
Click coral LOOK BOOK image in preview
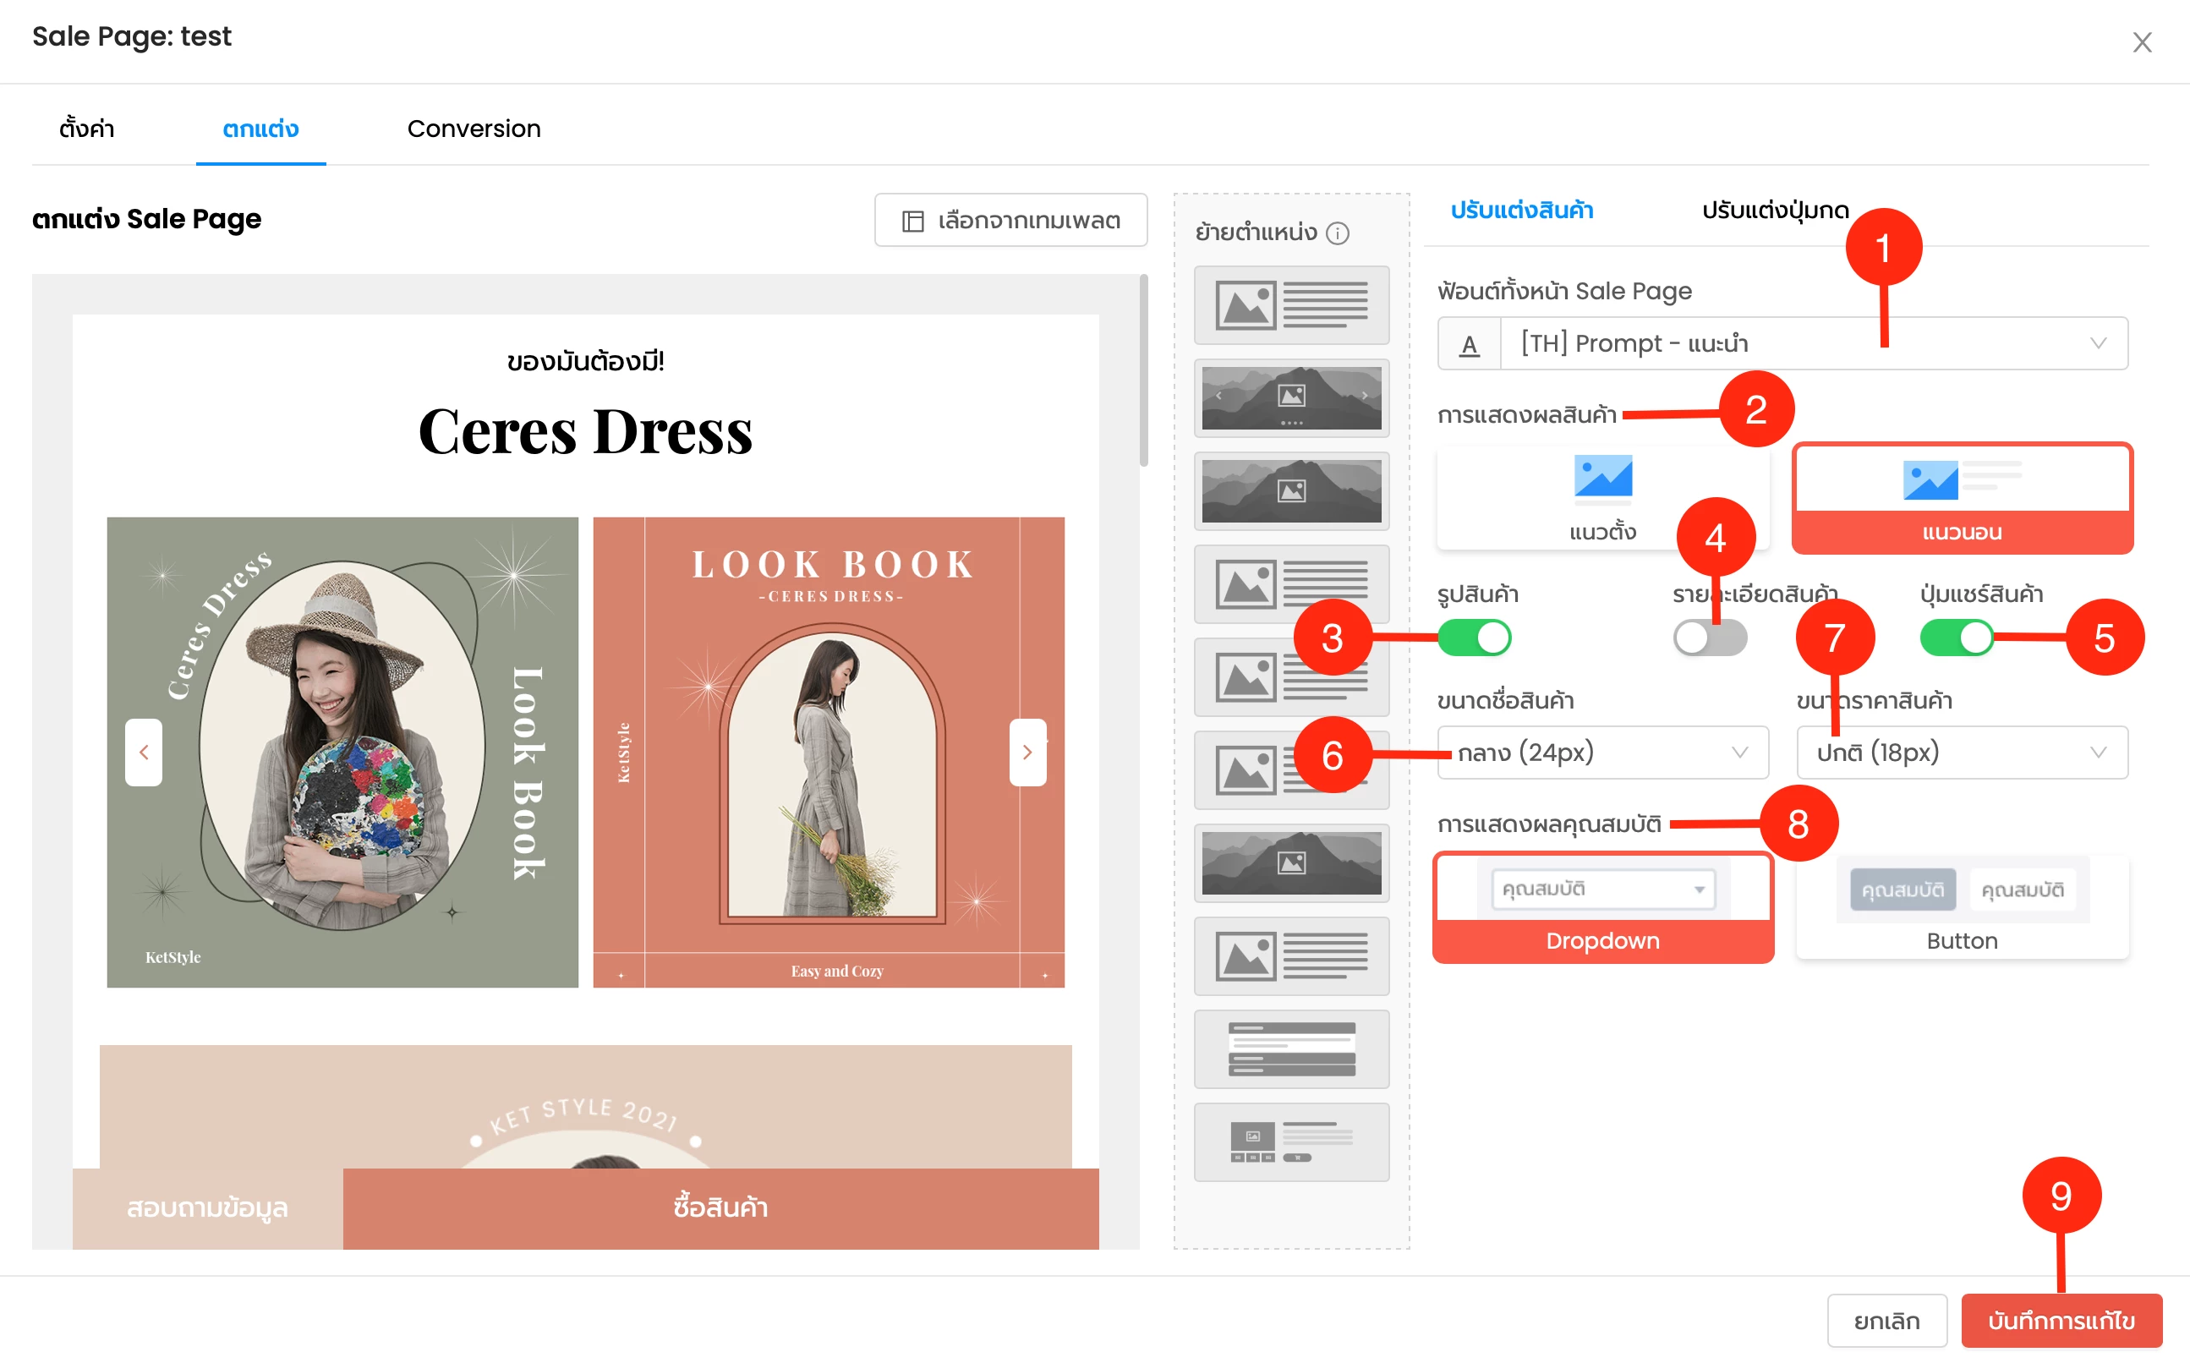(829, 752)
